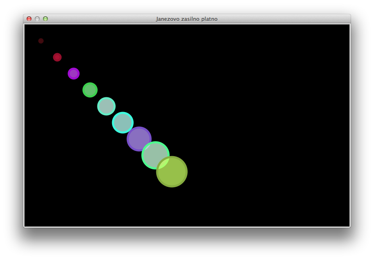Click the cyan-ringed teal circle
374x260 pixels.
[x=123, y=123]
